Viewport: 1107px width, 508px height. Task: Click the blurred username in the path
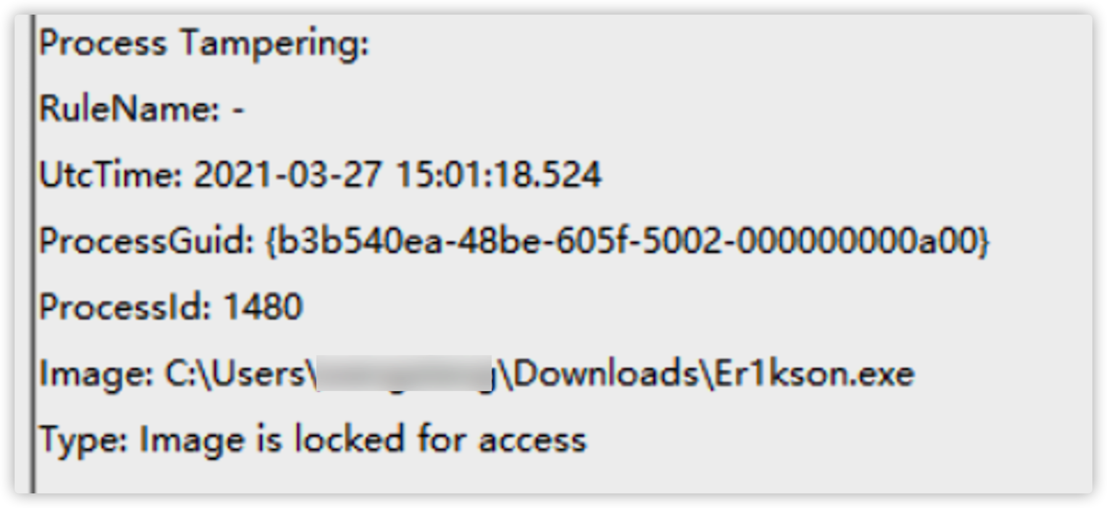click(404, 373)
